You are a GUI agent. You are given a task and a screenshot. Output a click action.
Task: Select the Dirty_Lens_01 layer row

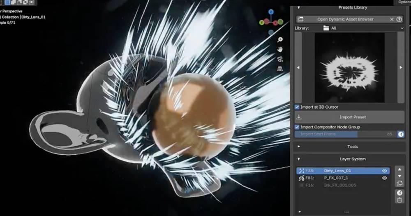pyautogui.click(x=343, y=171)
